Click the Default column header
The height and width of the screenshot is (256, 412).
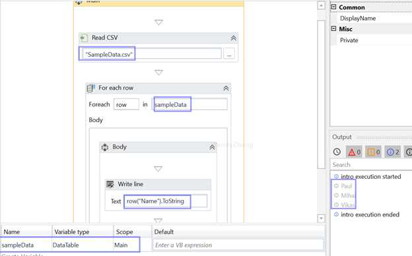(164, 232)
